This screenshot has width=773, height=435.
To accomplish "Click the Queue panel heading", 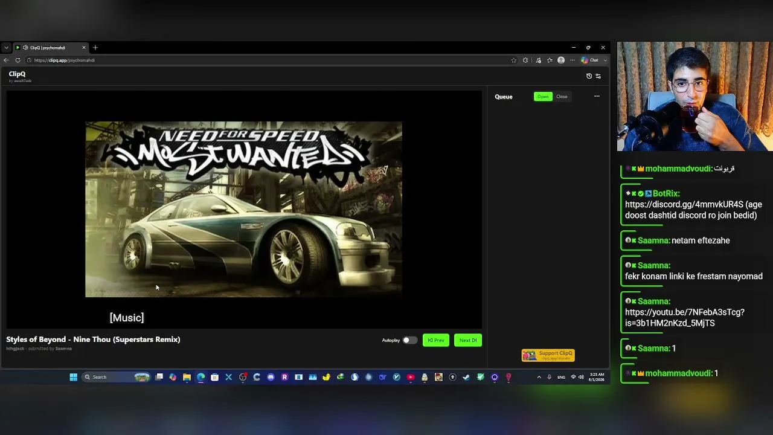I will [x=504, y=97].
